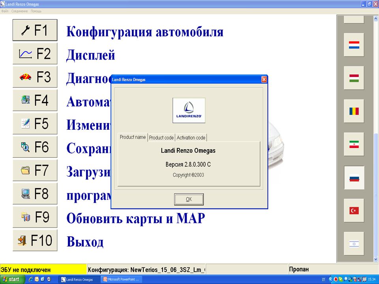Open the Product name tab

(x=133, y=137)
